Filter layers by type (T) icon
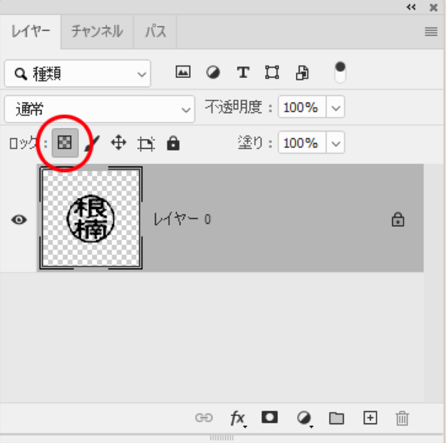Viewport: 448px width, 443px height. point(243,72)
